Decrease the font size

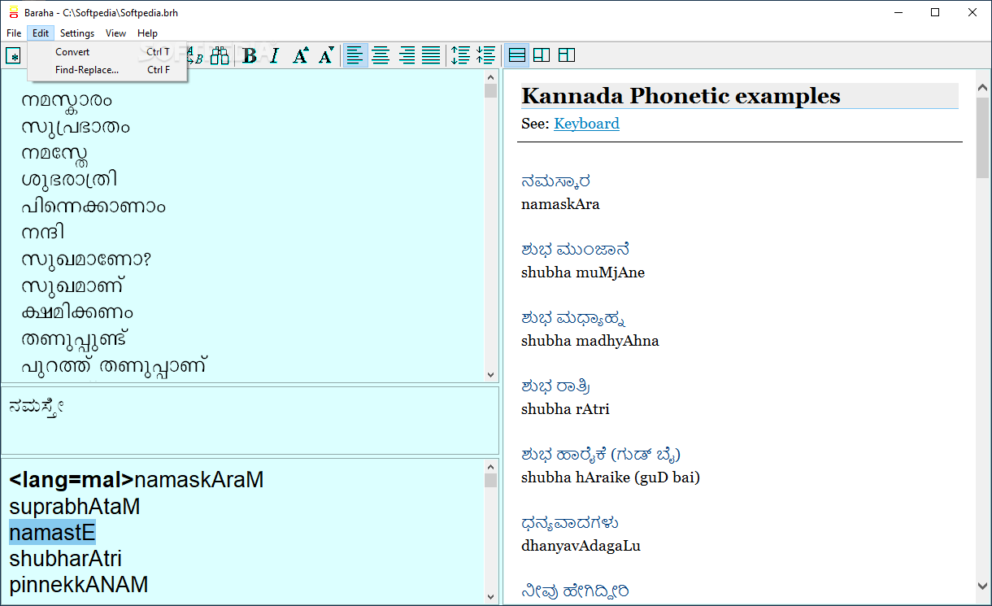325,55
